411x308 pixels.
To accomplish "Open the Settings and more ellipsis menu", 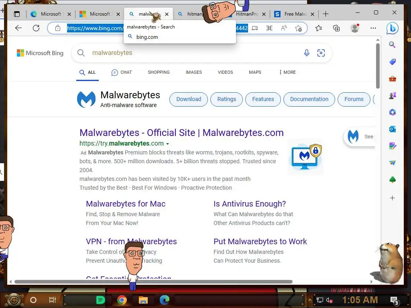I will pyautogui.click(x=373, y=28).
